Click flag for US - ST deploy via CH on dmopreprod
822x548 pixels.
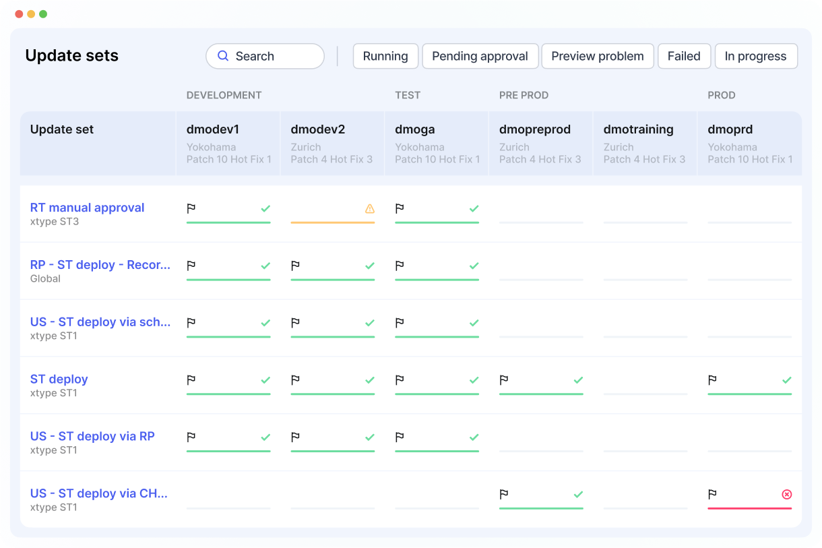pyautogui.click(x=504, y=494)
